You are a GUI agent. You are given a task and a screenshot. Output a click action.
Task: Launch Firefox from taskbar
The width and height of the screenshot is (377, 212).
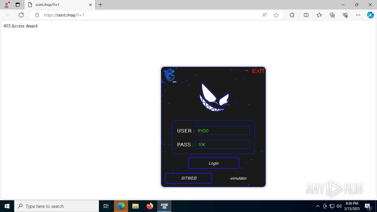(150, 206)
